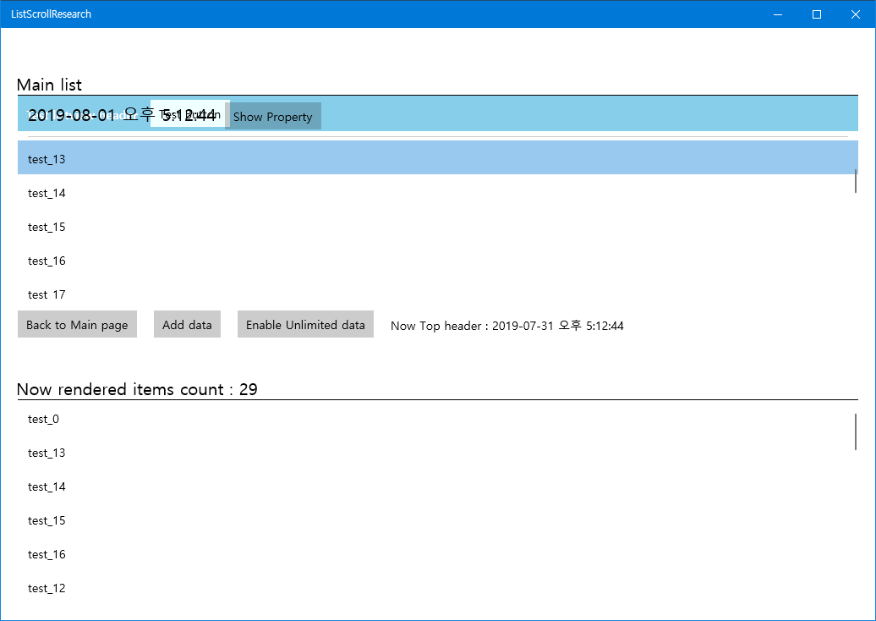Select test_0 in the rendered items list
876x621 pixels.
coord(43,418)
